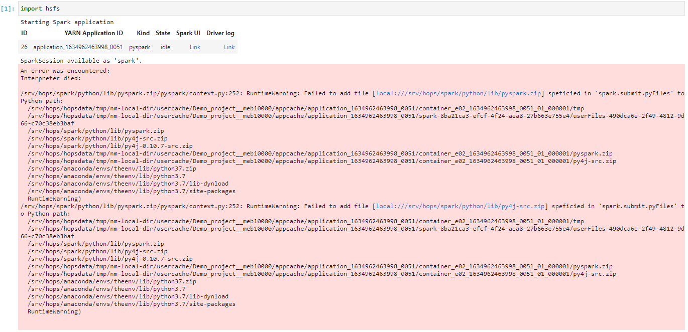Click into the 'import hsfs' code cell
Image resolution: width=688 pixels, height=332 pixels.
(351, 9)
